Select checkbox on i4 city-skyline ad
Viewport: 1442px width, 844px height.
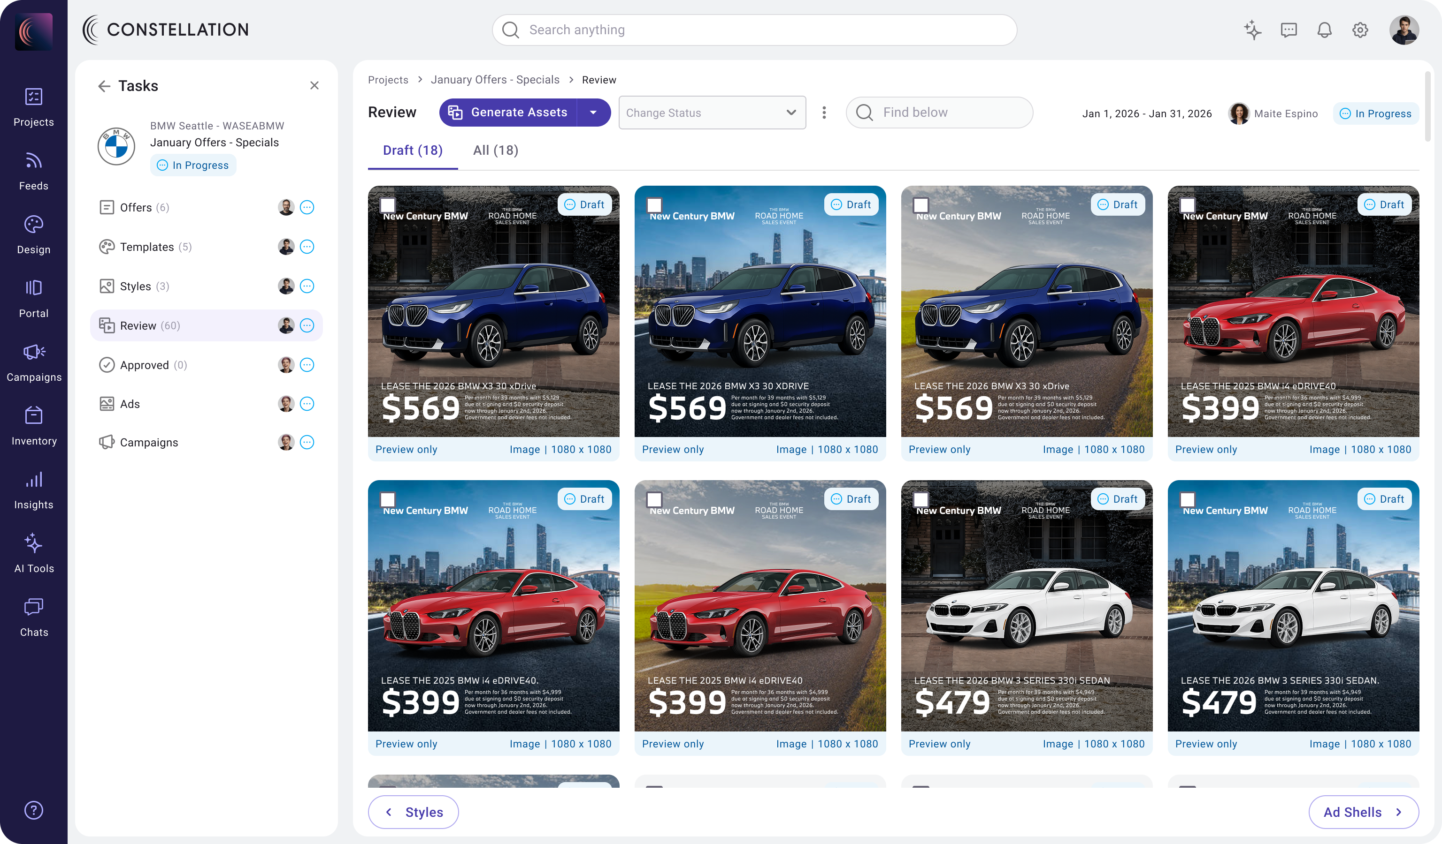pyautogui.click(x=388, y=499)
